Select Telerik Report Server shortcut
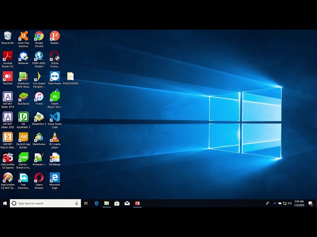 [54, 100]
